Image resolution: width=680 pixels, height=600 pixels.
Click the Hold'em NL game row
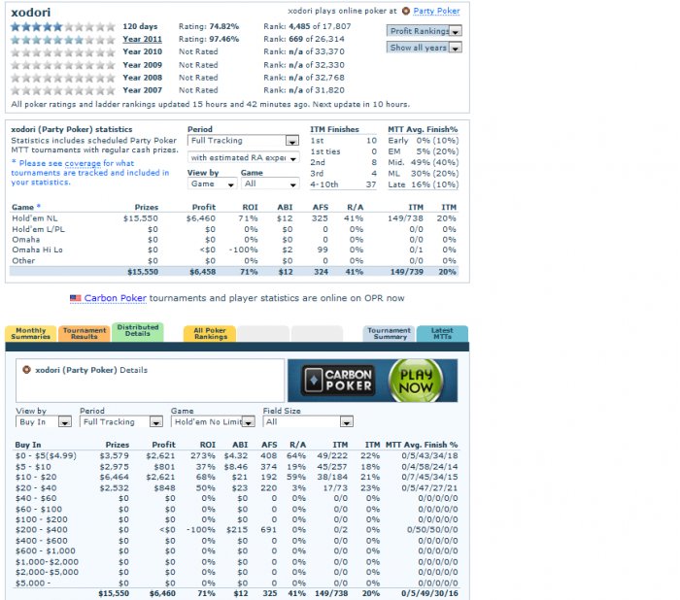(234, 218)
